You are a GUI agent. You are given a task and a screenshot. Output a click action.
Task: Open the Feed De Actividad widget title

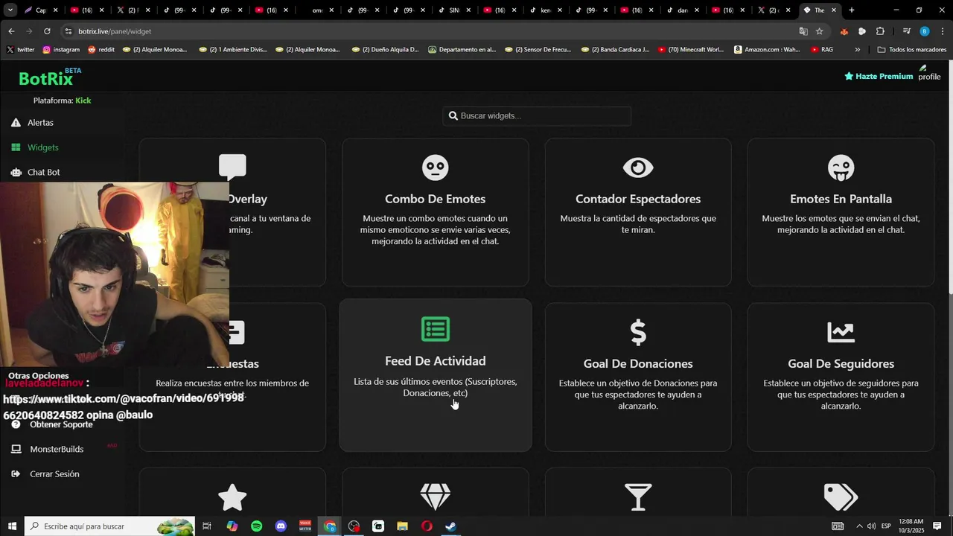436,360
